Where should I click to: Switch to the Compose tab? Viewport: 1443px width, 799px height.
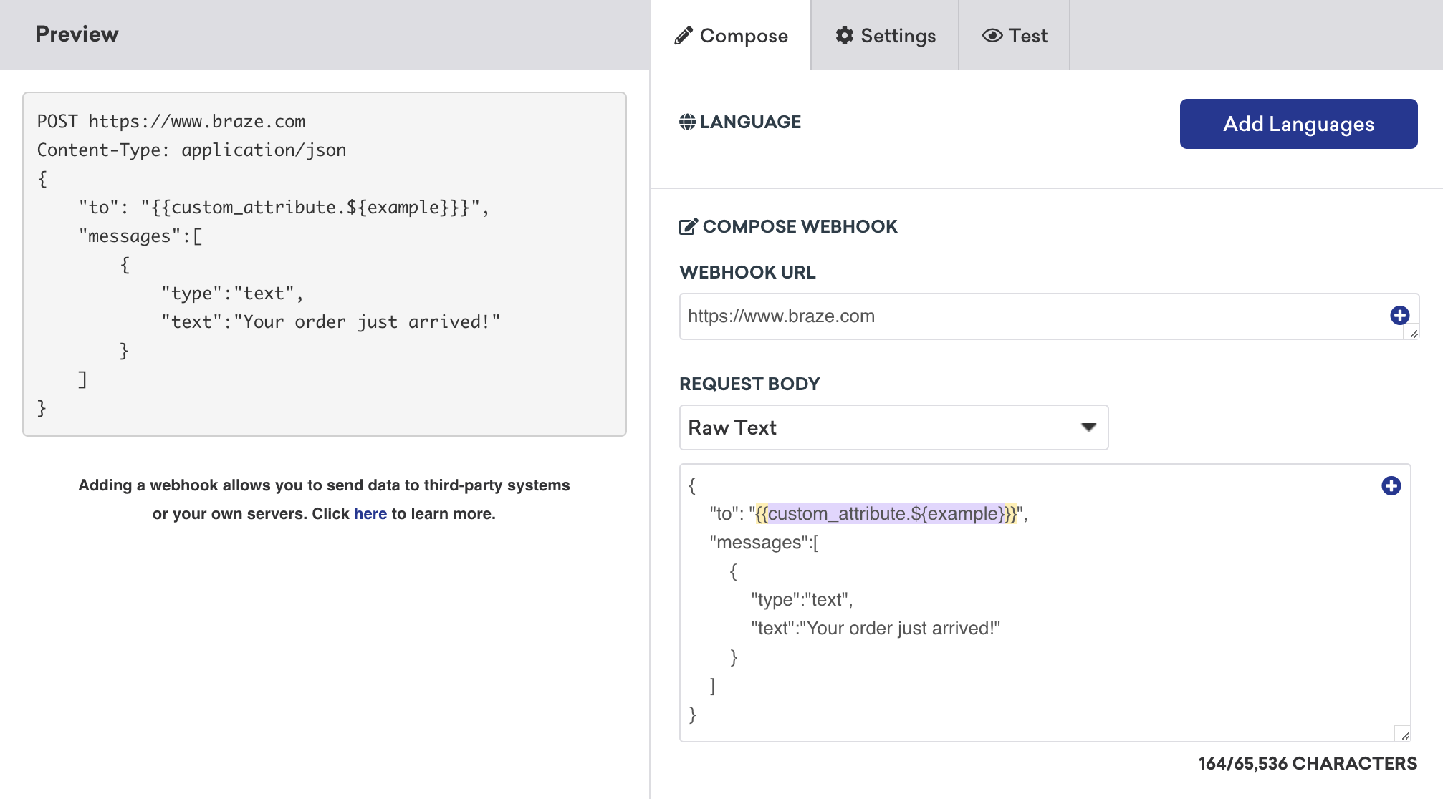(731, 35)
